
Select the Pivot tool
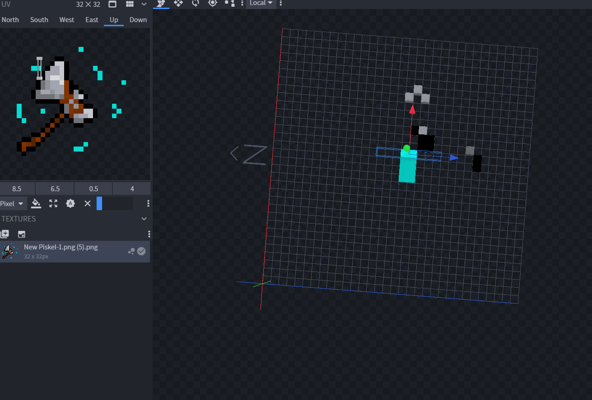(212, 3)
